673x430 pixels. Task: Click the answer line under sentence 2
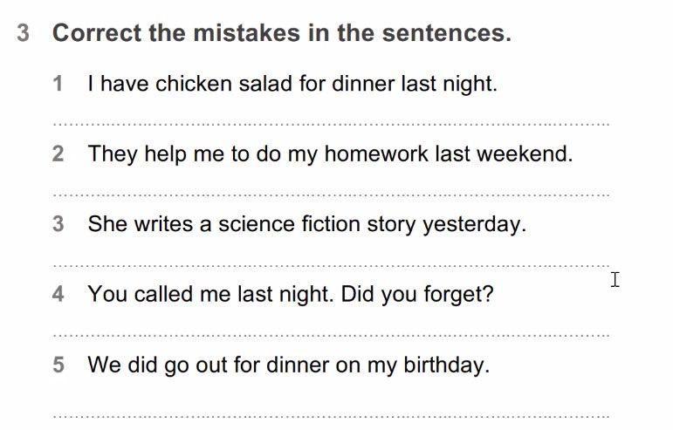tap(332, 194)
